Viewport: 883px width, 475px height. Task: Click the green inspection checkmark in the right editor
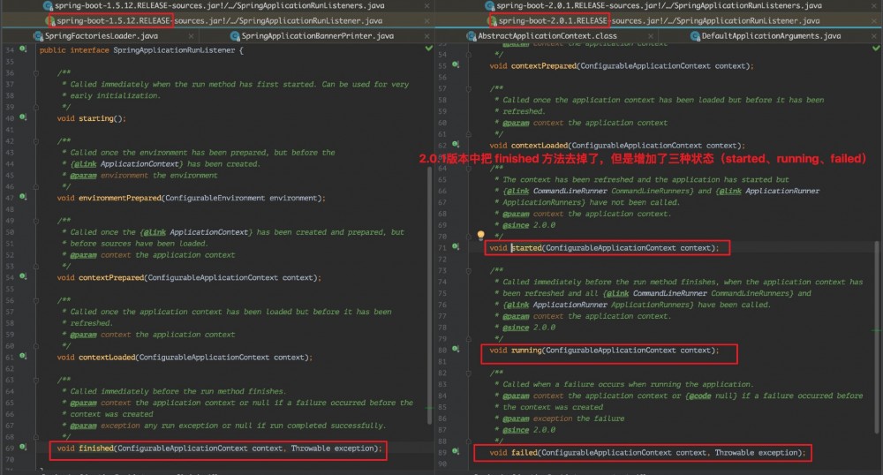tap(876, 49)
